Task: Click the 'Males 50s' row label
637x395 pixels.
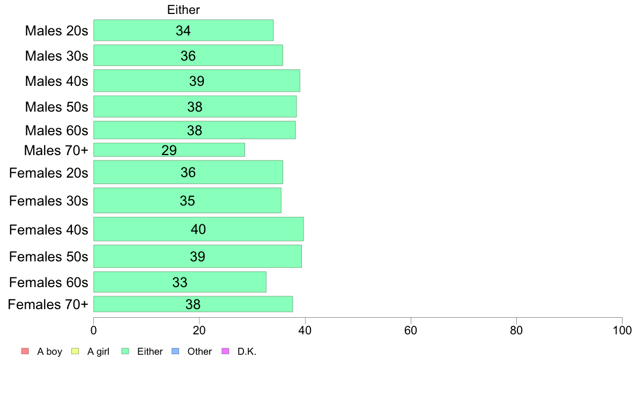Action: coord(56,107)
